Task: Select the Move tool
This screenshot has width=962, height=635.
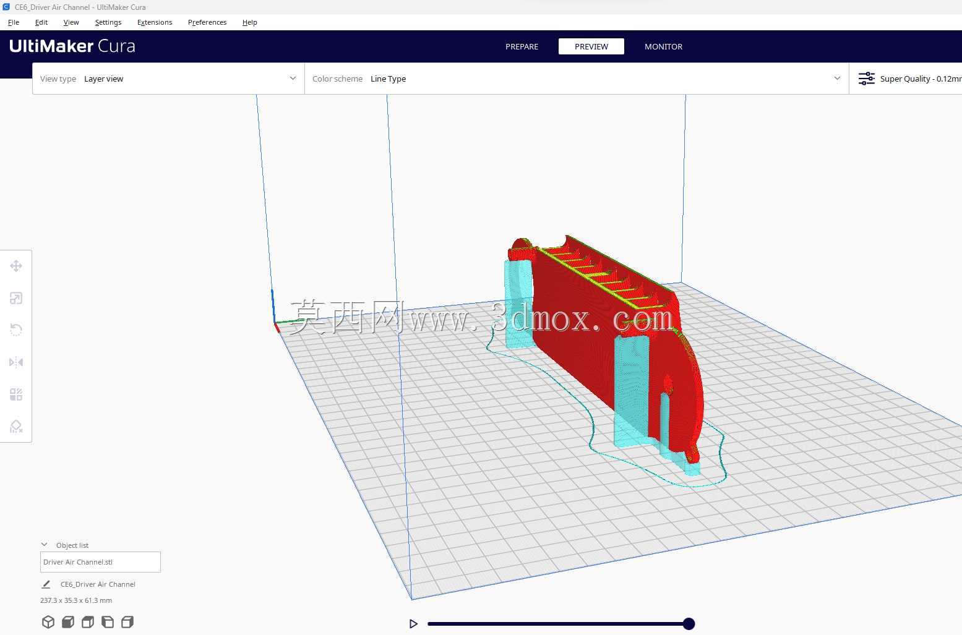Action: pos(16,266)
